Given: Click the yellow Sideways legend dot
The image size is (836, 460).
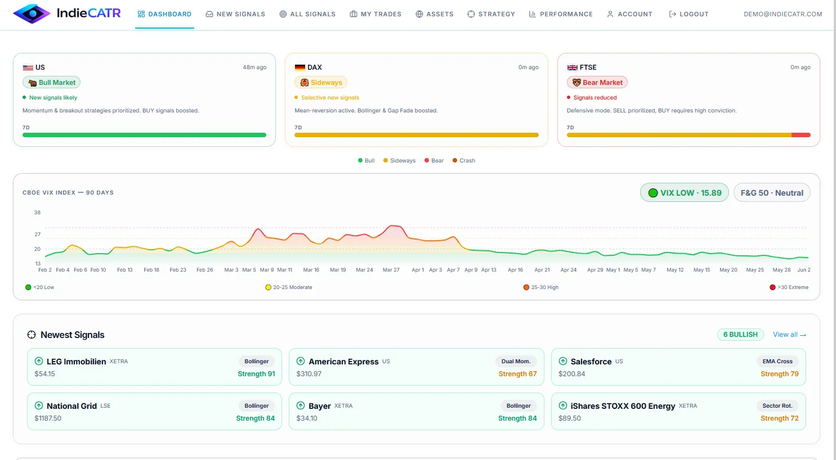Looking at the screenshot, I should 386,160.
